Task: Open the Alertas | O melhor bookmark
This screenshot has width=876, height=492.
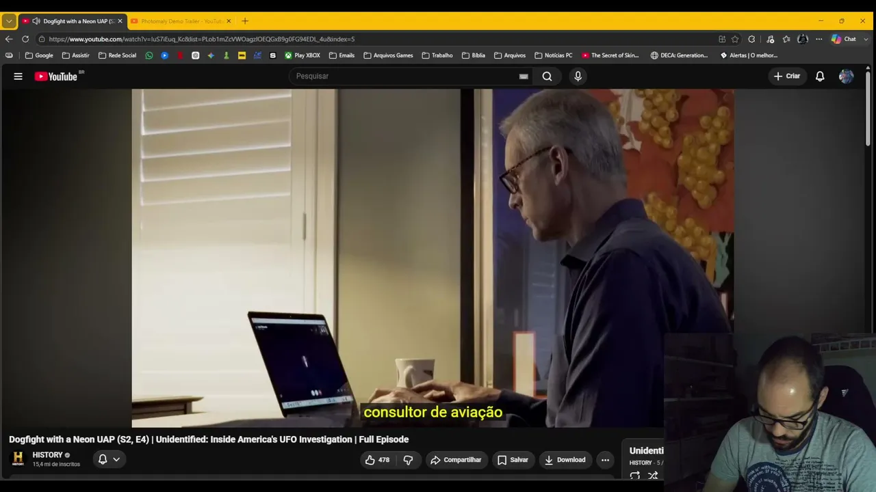Action: coord(749,55)
